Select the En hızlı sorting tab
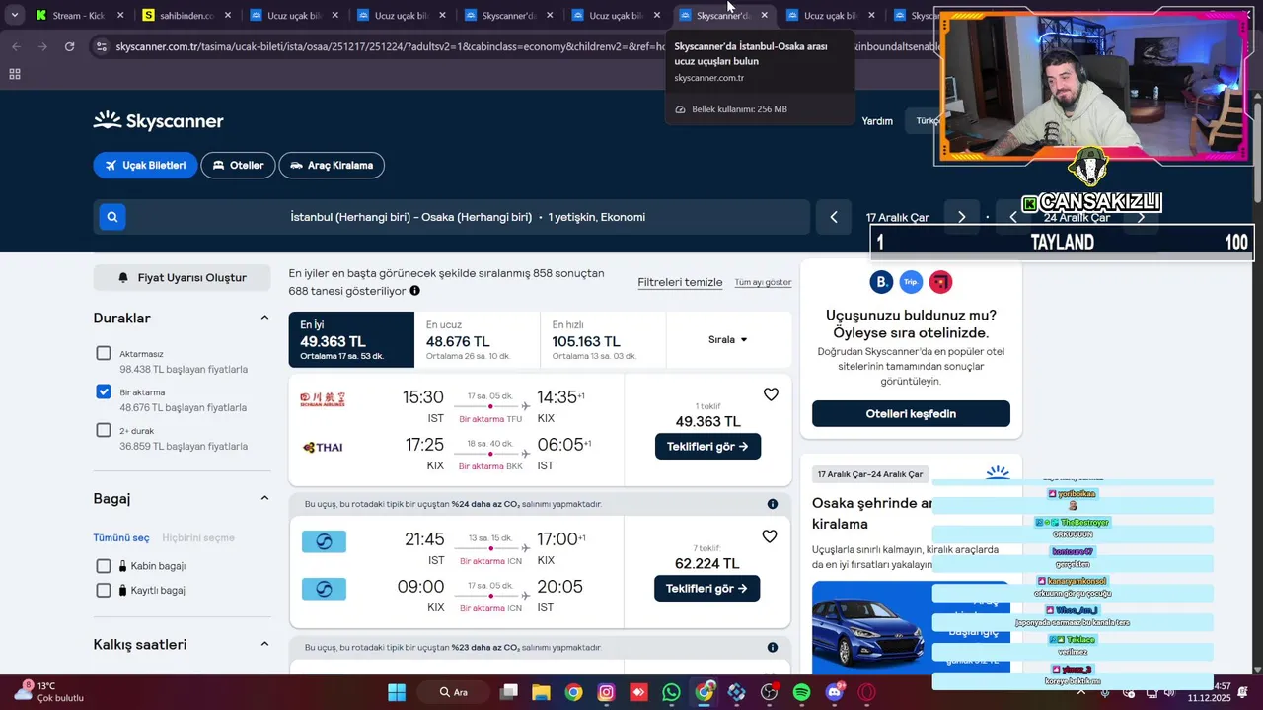Screen dimensions: 1263x710 click(x=603, y=339)
